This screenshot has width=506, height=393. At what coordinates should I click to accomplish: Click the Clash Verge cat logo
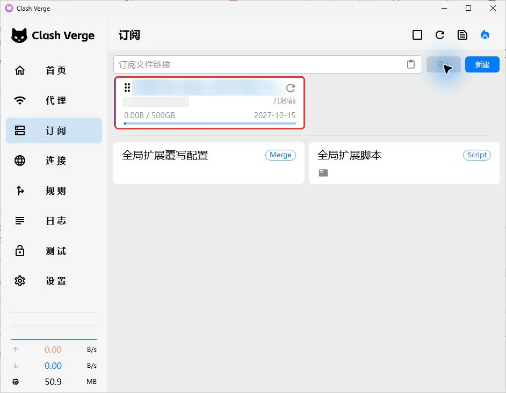tap(19, 35)
